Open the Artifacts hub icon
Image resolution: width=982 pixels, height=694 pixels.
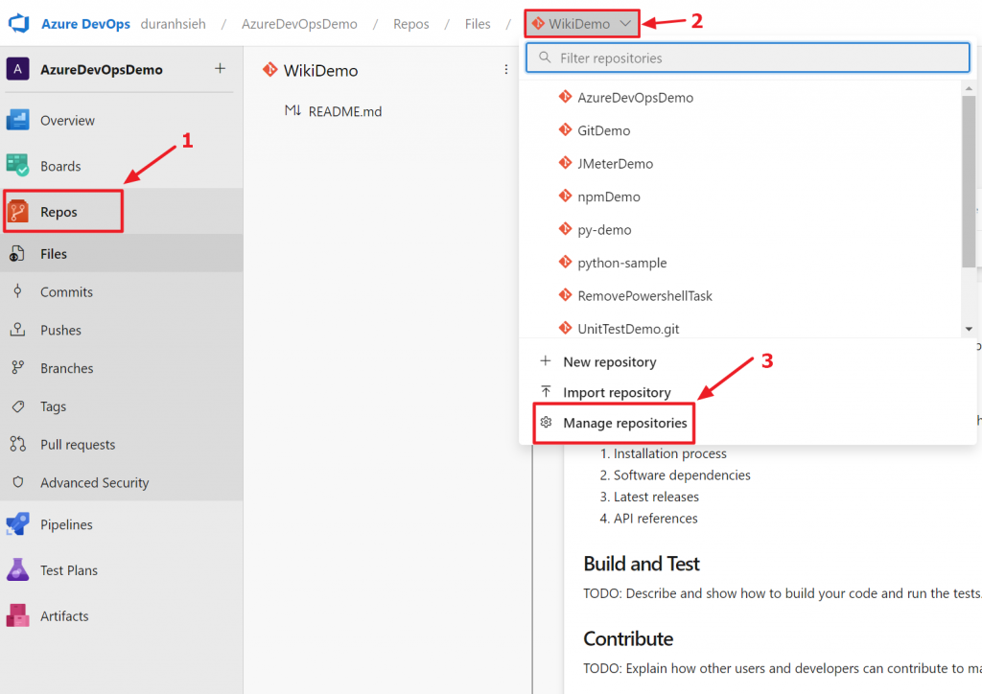[x=17, y=615]
